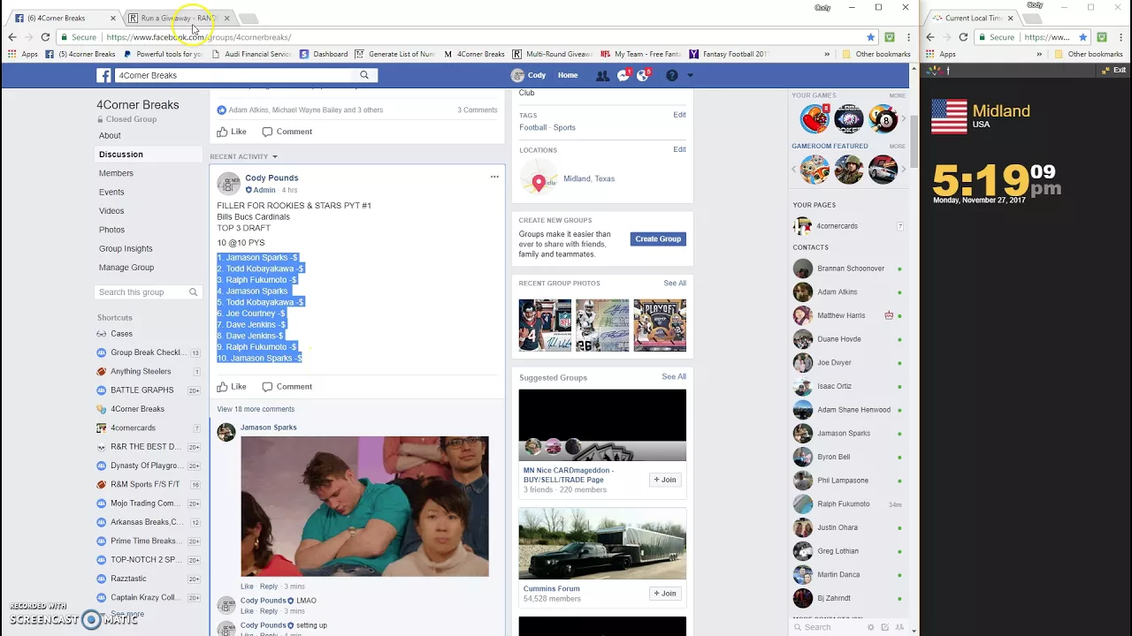Open Group Insights in sidebar
The height and width of the screenshot is (636, 1132).
pyautogui.click(x=126, y=248)
